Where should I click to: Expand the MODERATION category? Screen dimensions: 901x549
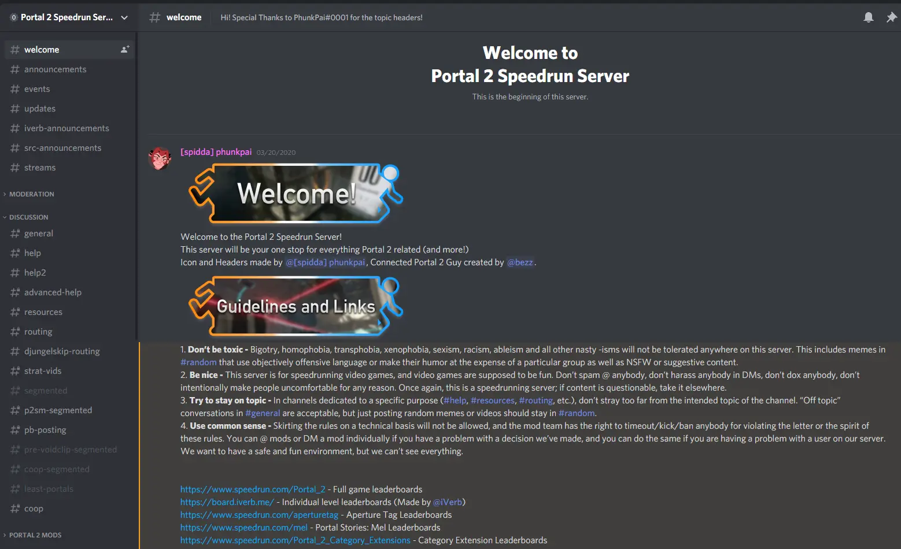click(x=32, y=194)
